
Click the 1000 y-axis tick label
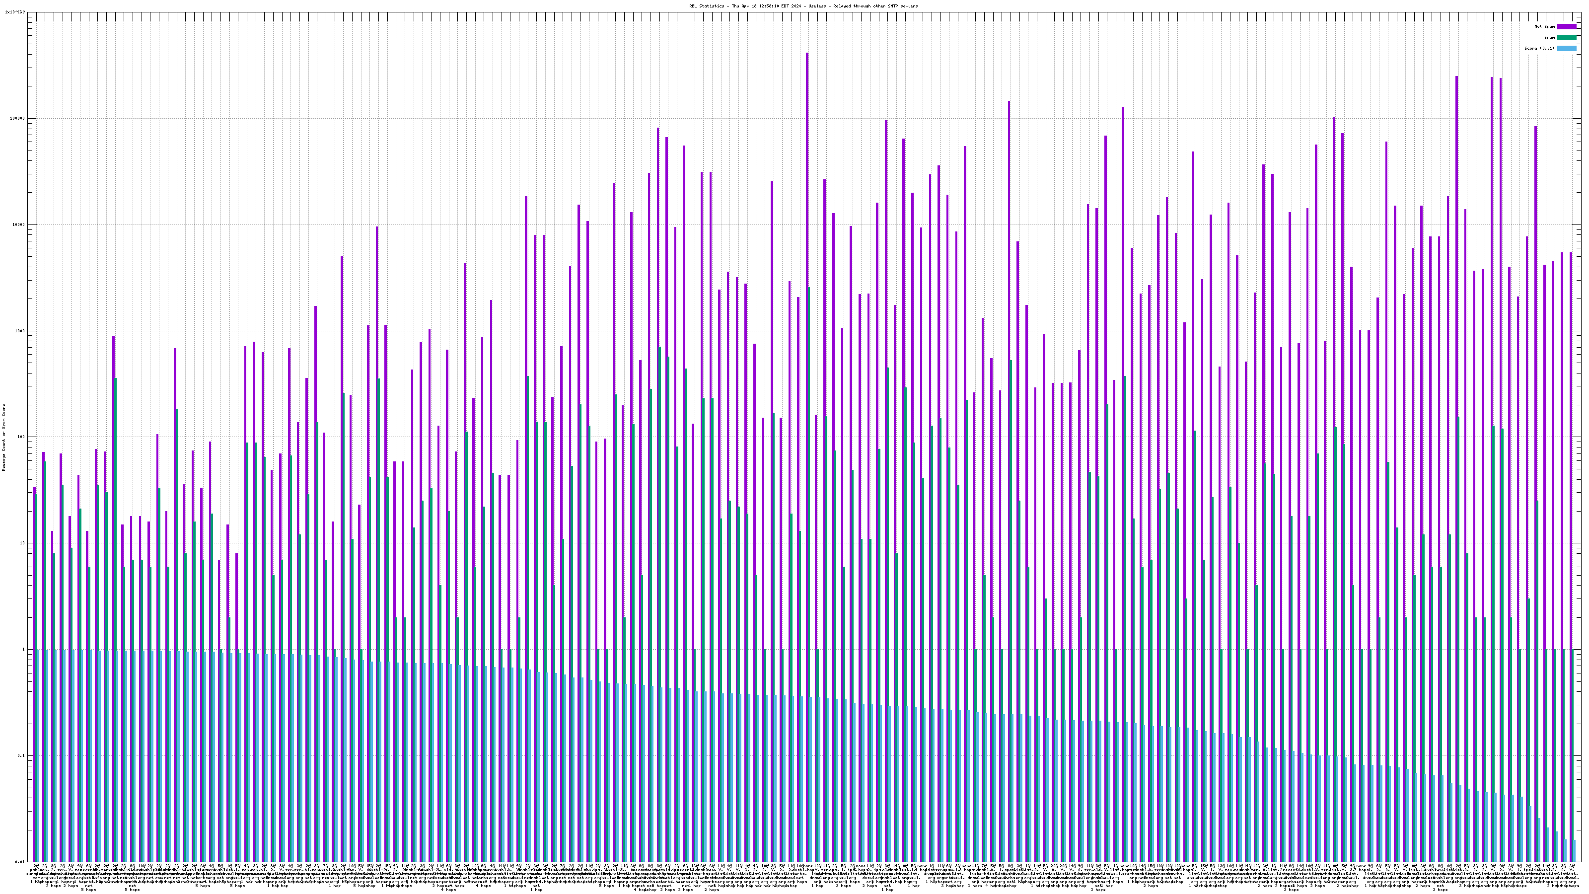[20, 331]
